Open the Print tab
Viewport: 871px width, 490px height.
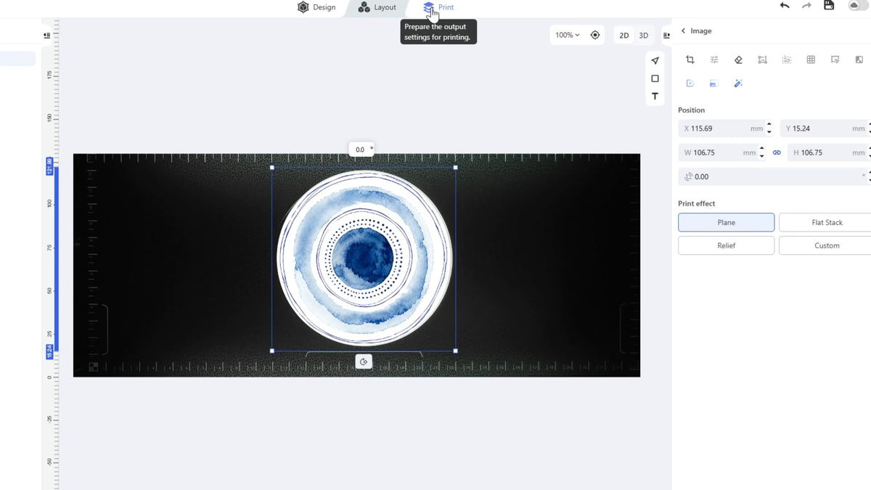(x=438, y=7)
